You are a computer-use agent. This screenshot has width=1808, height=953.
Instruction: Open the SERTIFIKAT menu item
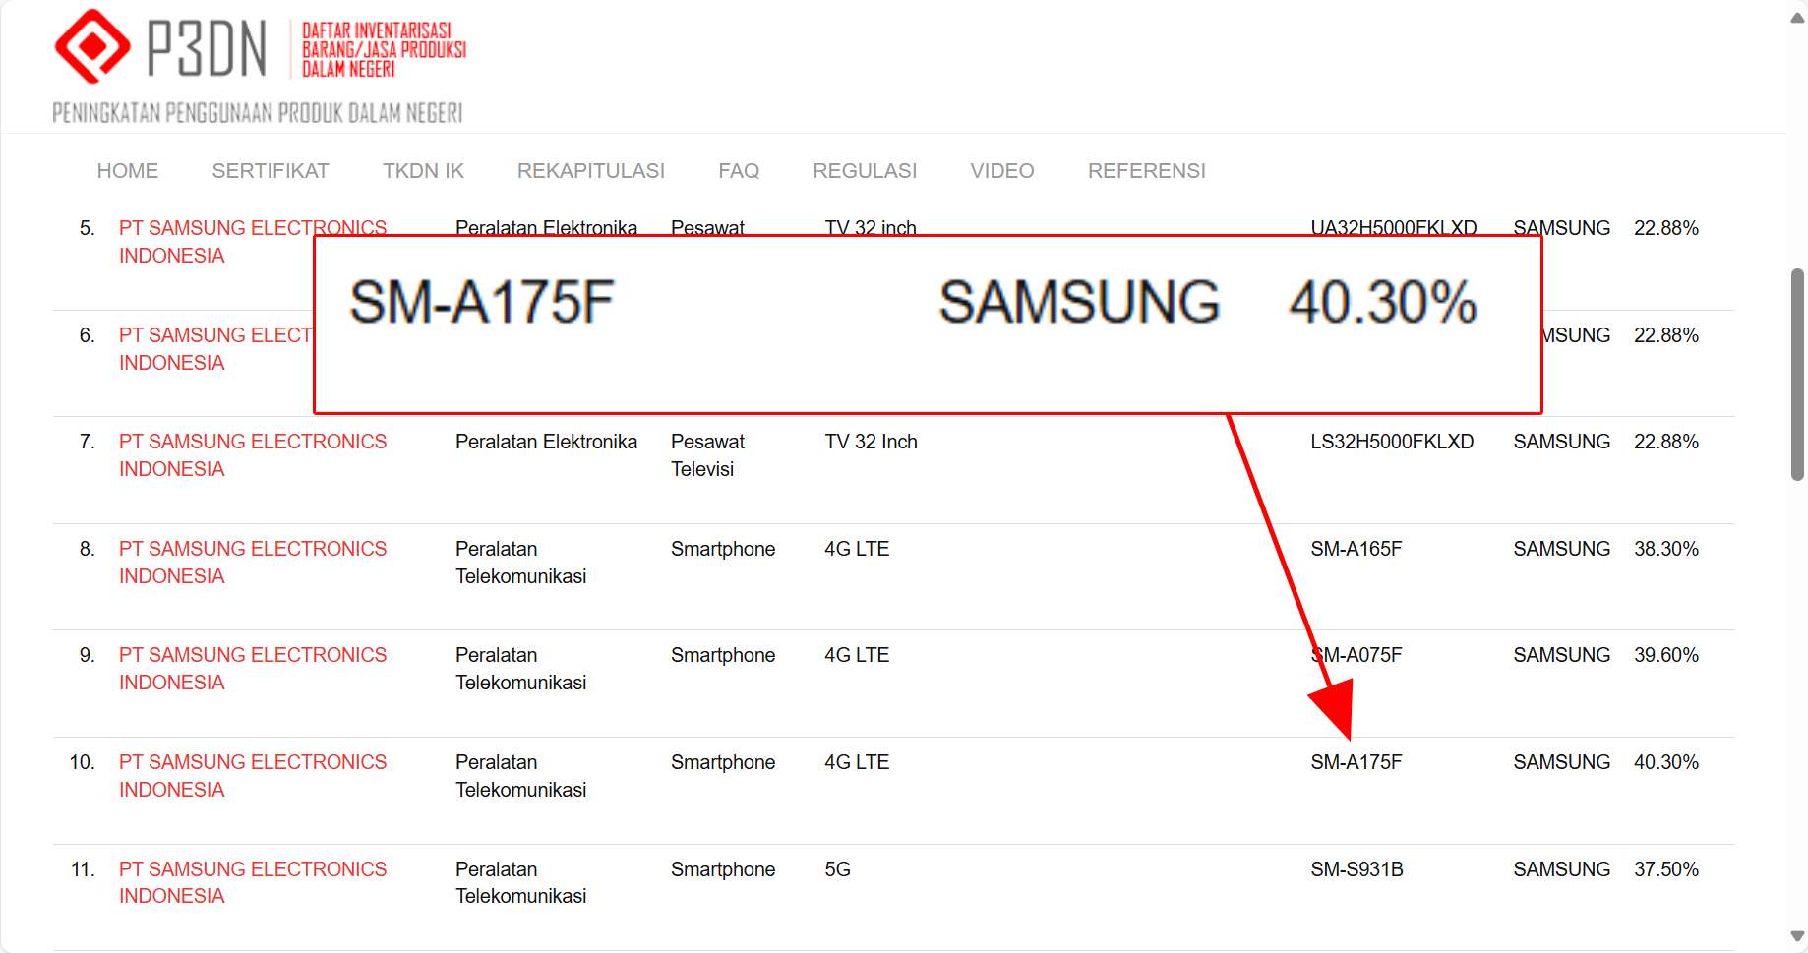pos(271,171)
